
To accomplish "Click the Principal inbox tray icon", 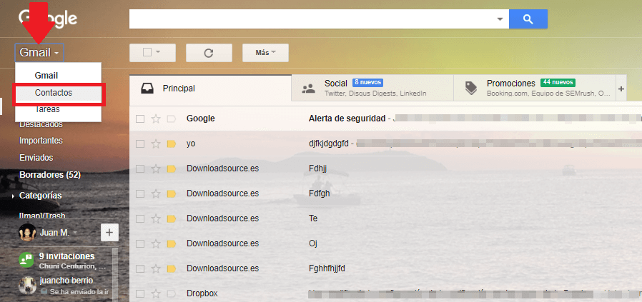I will coord(147,89).
